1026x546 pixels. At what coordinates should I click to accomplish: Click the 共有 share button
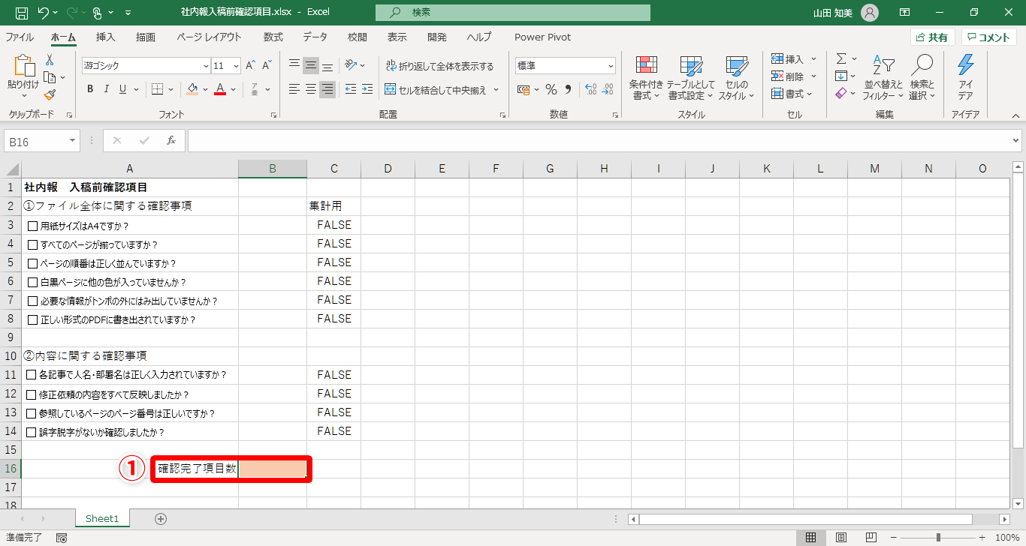(932, 37)
